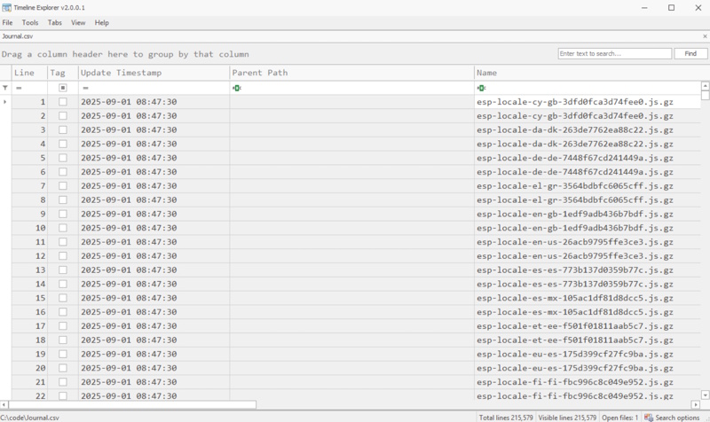Click Open files: 1 in status bar
710x422 pixels.
coord(619,418)
